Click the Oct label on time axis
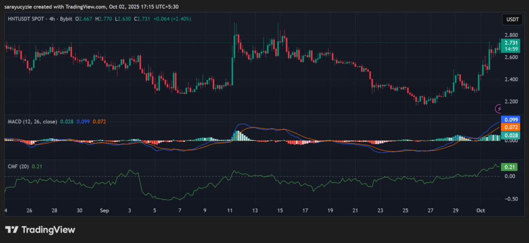Screen dimensions: 529x243 481,211
